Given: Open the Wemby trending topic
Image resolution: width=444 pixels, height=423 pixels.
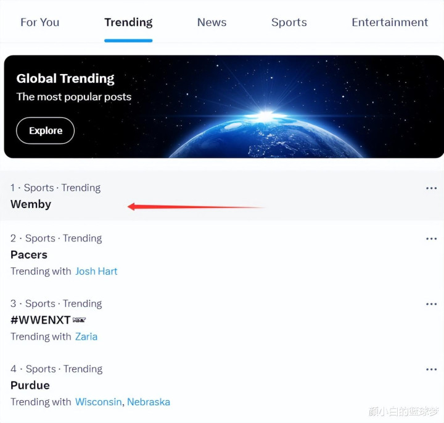Looking at the screenshot, I should coord(31,204).
